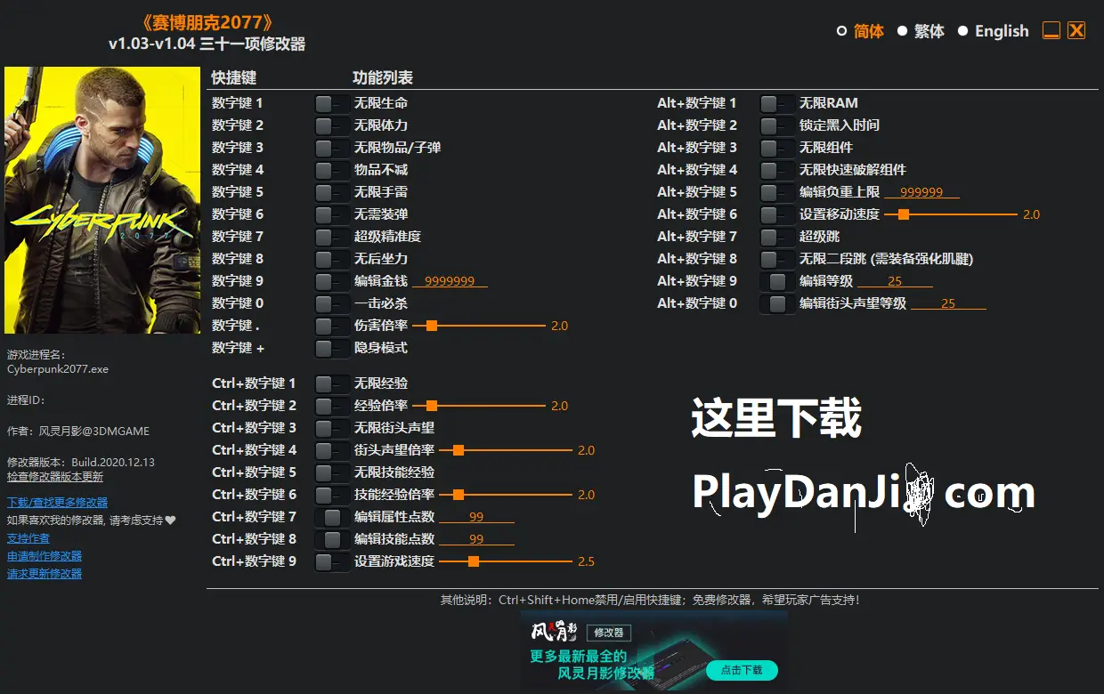Viewport: 1104px width, 694px height.
Task: Enable the 无限体力 toggle switch
Action: pos(331,125)
